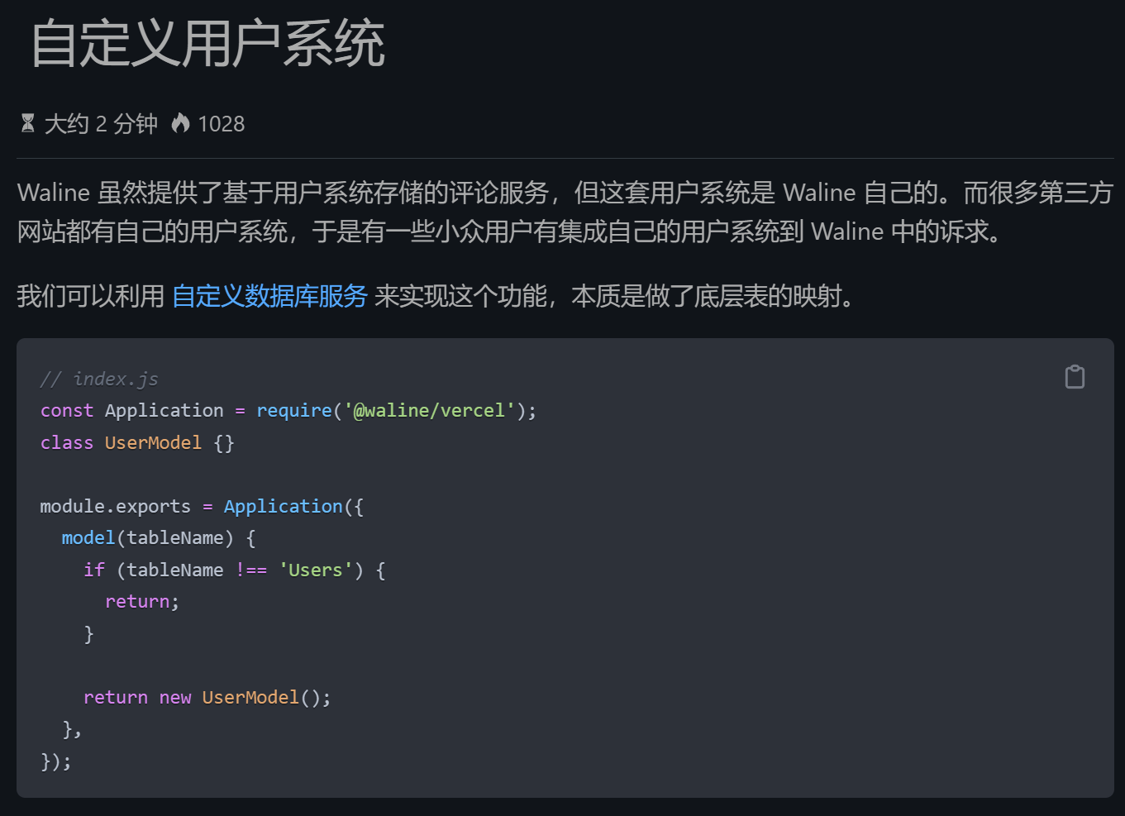Click the 'Users' string in the condition
The width and height of the screenshot is (1125, 816).
pyautogui.click(x=315, y=570)
